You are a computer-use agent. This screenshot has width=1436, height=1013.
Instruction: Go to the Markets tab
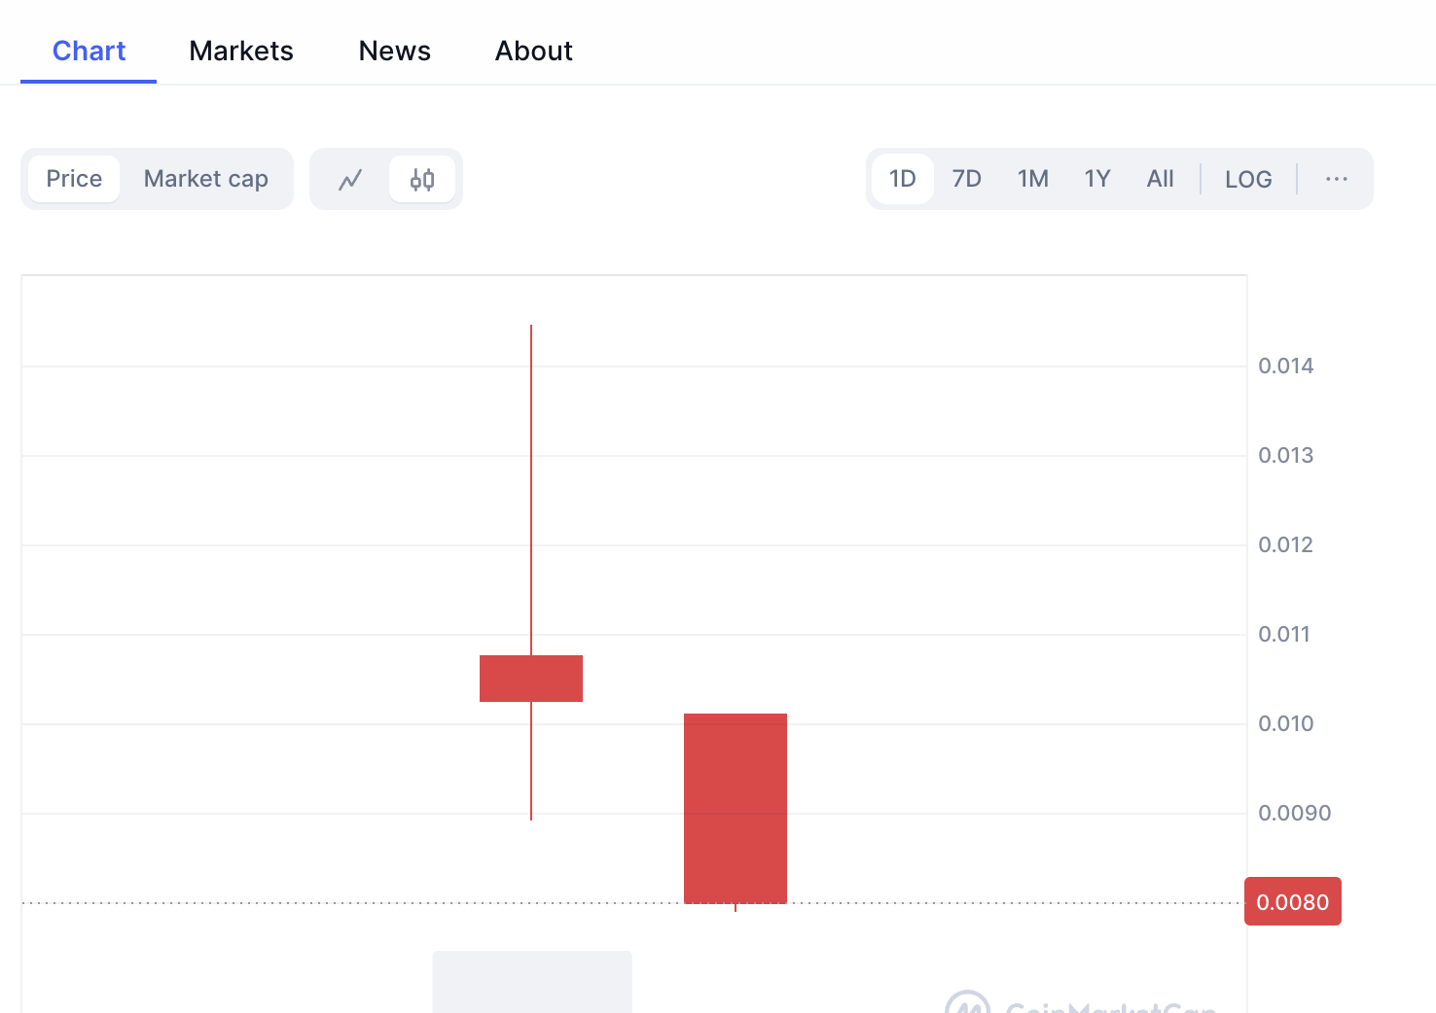[x=241, y=51]
